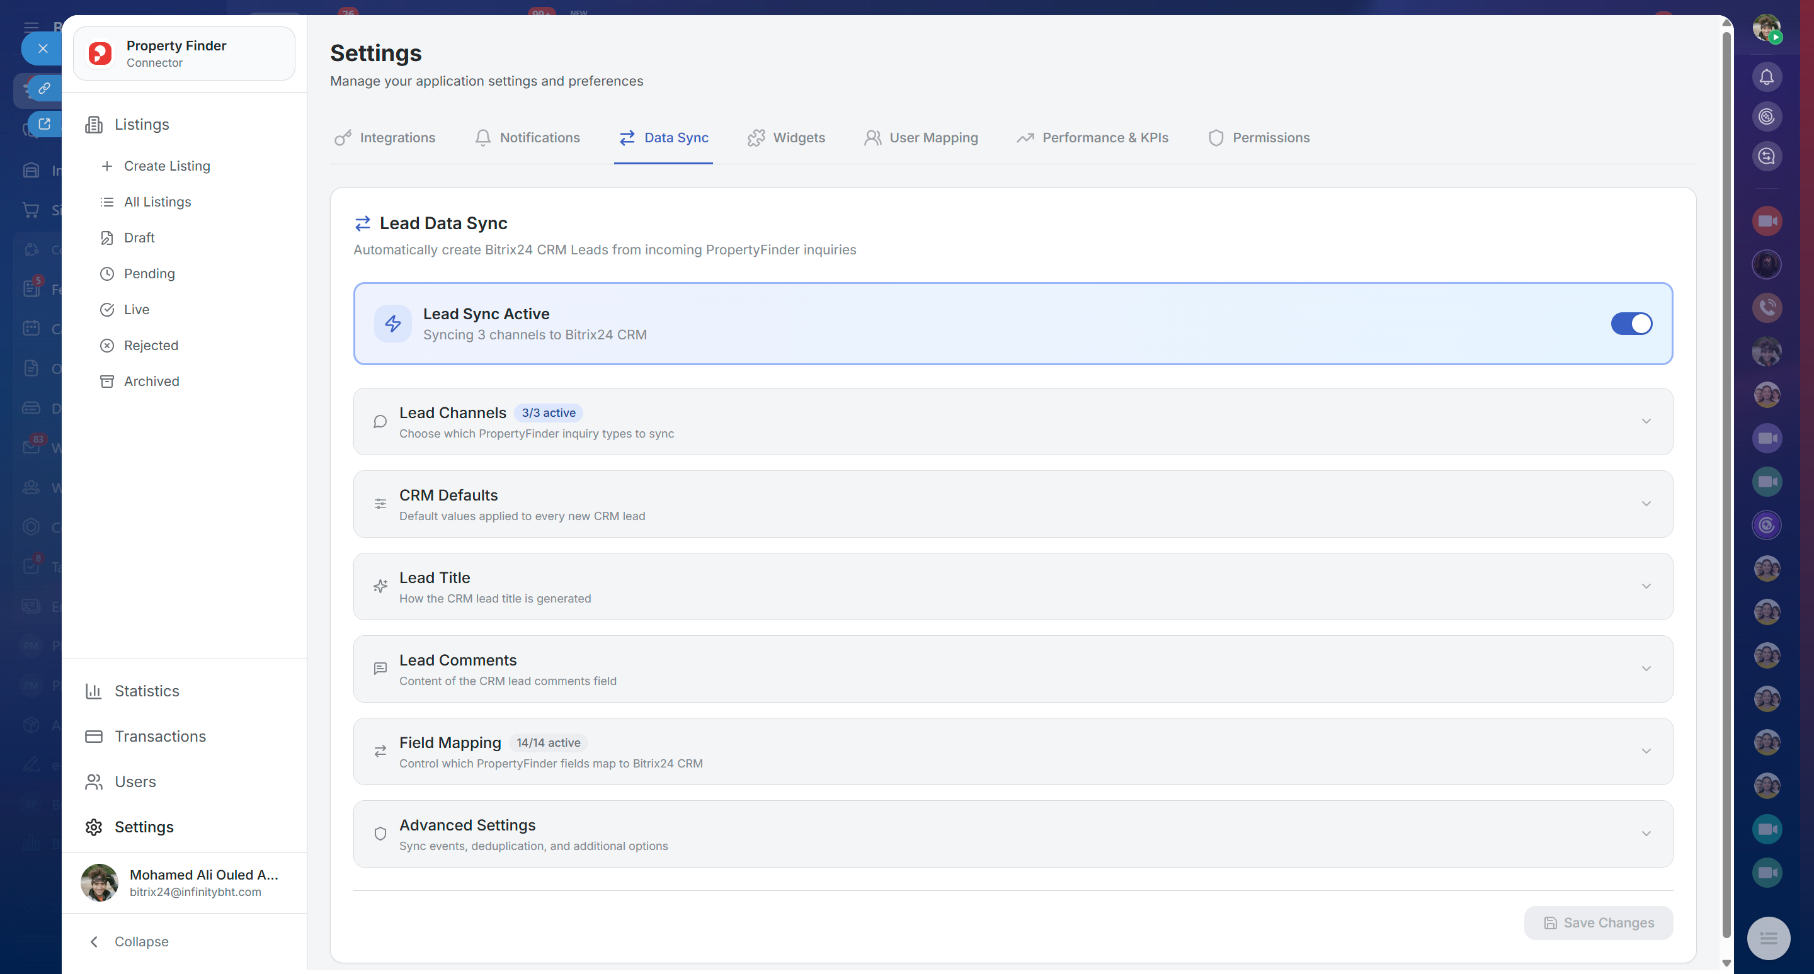The height and width of the screenshot is (974, 1814).
Task: Click the link icon button on left edge
Action: [44, 88]
